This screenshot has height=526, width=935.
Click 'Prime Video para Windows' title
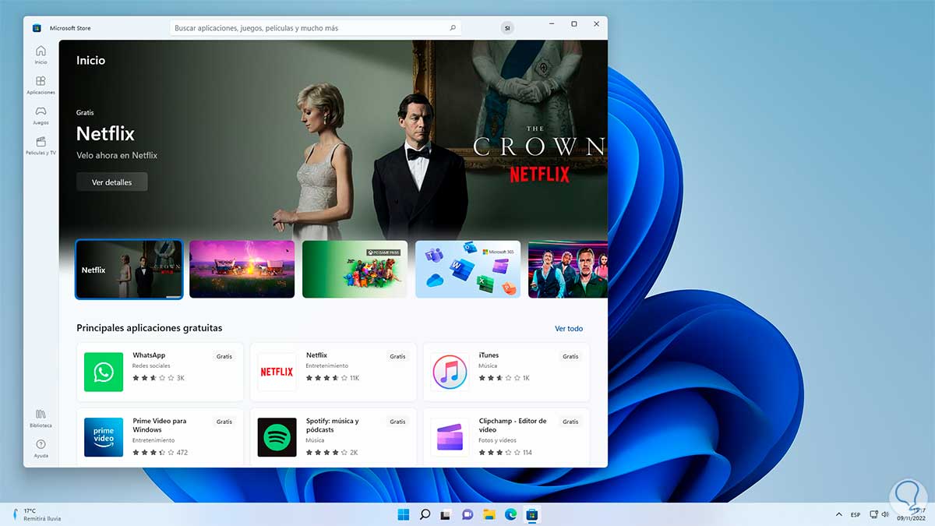point(160,425)
